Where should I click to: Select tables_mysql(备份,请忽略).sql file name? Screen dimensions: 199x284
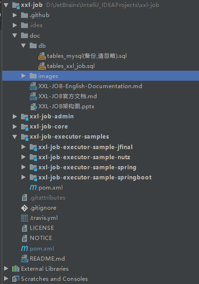86,56
